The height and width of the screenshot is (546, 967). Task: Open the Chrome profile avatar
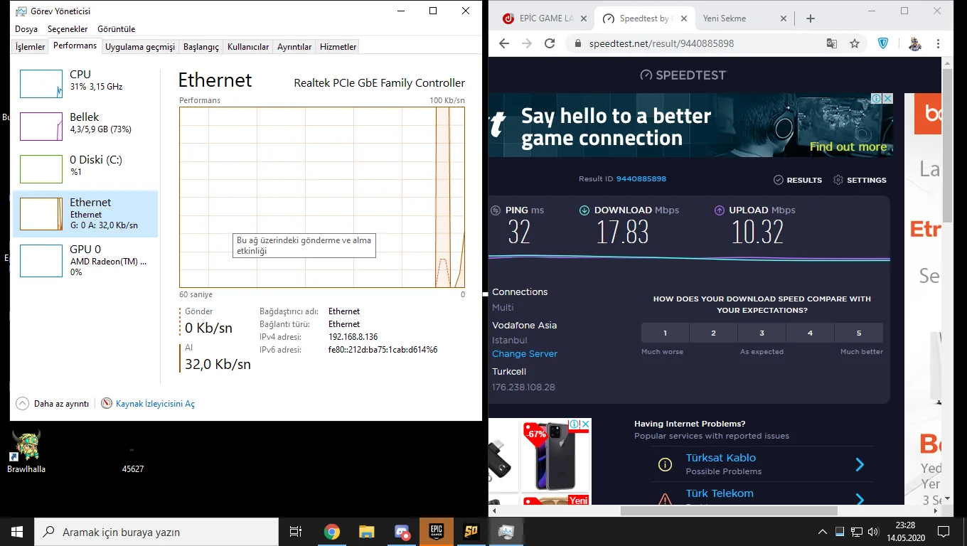[x=915, y=43]
